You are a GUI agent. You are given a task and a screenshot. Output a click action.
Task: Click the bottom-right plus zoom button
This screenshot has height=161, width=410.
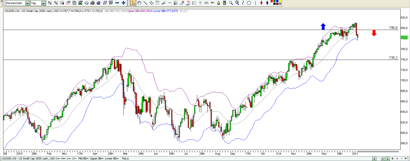click(397, 159)
